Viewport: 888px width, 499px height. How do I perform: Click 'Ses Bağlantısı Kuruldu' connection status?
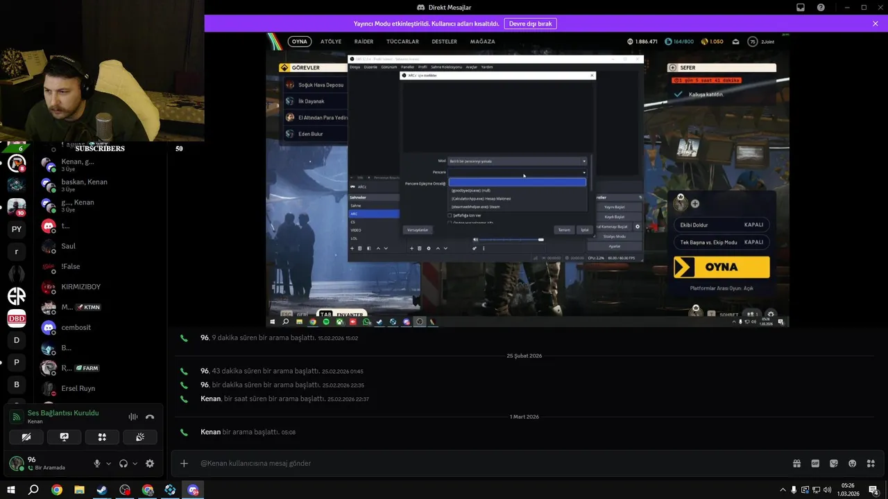[63, 413]
